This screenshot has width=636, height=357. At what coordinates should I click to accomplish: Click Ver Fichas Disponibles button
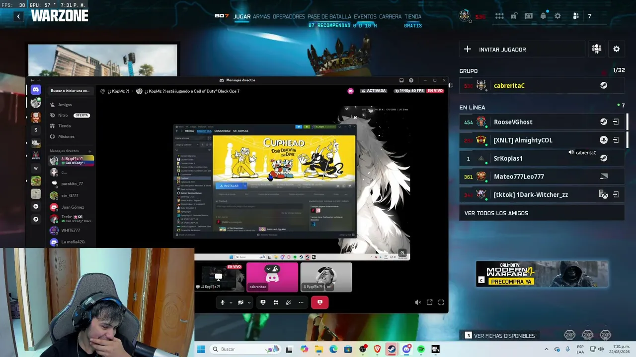click(x=500, y=336)
